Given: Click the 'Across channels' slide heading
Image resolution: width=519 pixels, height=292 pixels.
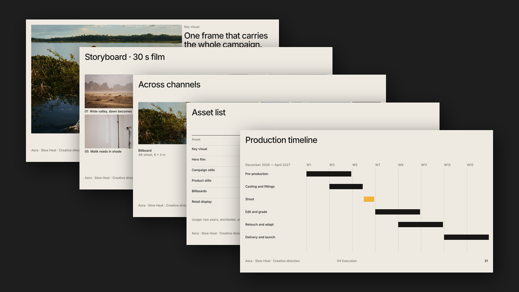Looking at the screenshot, I should pos(169,85).
